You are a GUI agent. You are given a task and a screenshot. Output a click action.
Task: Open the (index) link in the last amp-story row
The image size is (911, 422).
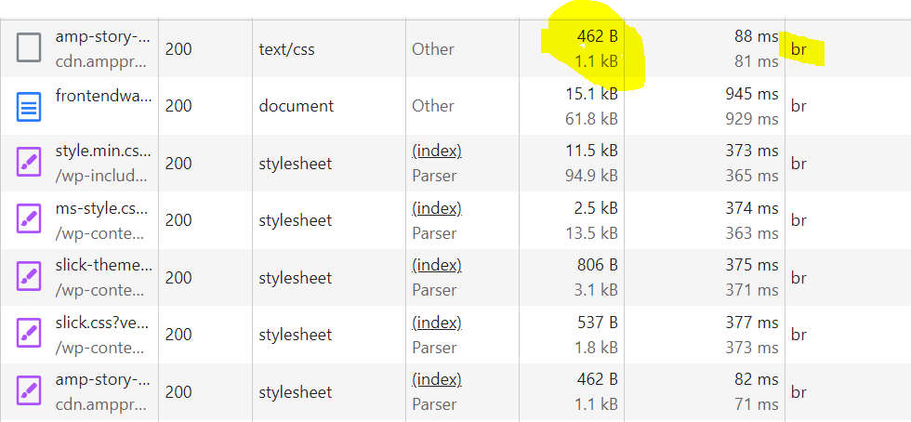coord(436,379)
